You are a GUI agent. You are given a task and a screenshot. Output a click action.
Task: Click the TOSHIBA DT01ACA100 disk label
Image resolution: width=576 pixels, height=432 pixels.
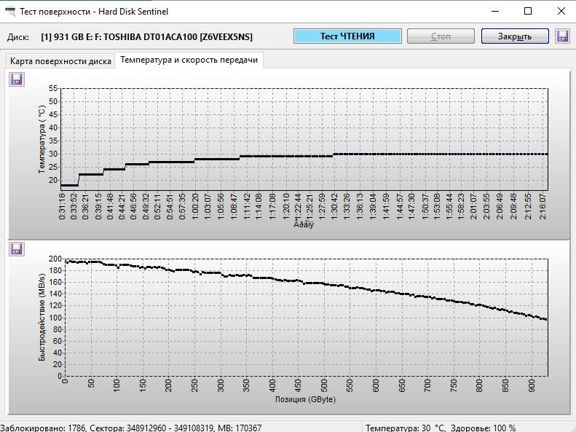coord(147,37)
